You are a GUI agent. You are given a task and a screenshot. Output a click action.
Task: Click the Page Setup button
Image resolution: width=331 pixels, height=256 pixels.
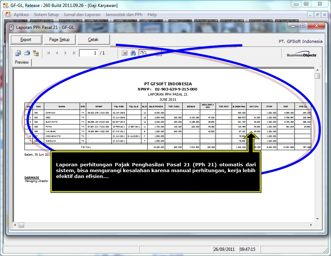(x=59, y=40)
